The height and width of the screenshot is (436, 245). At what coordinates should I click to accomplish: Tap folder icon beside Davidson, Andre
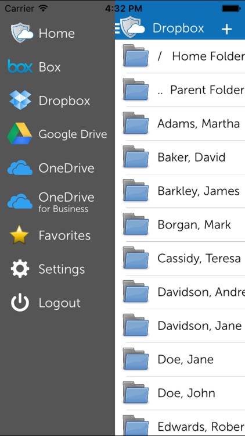[136, 292]
